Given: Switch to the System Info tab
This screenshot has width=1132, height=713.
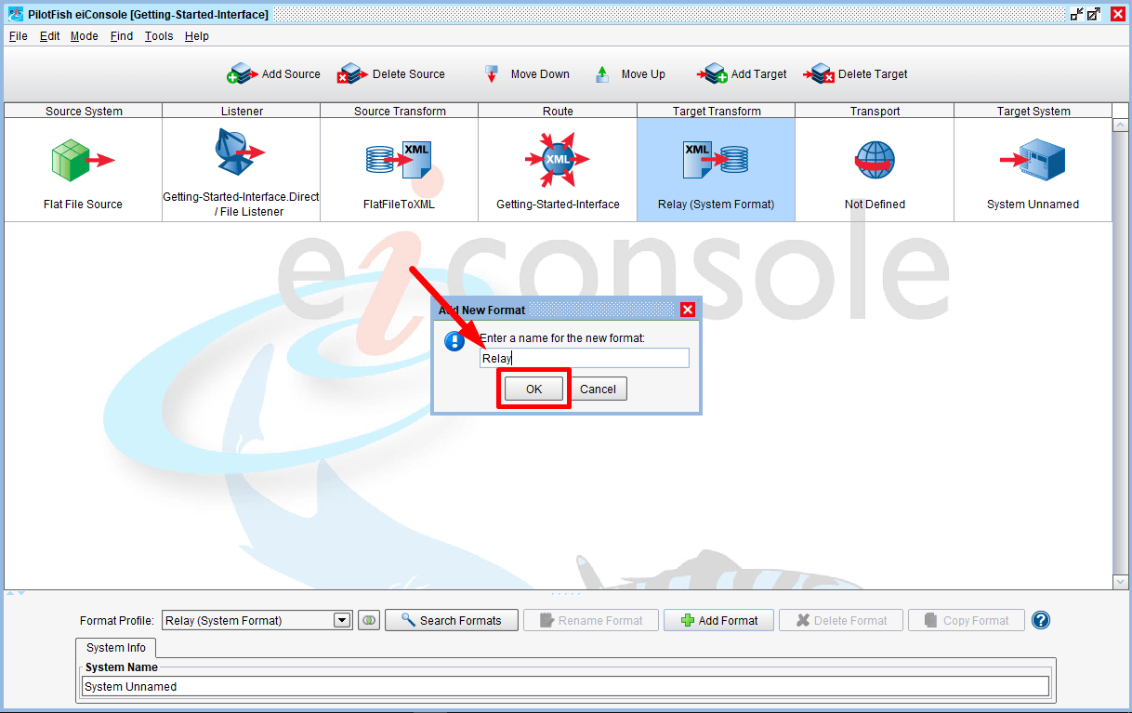Looking at the screenshot, I should click(x=116, y=648).
